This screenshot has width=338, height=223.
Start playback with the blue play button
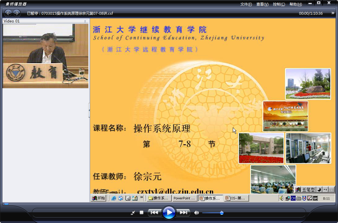[x=169, y=213]
